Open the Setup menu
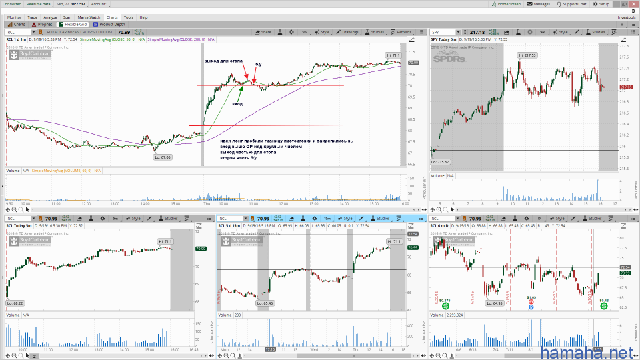This screenshot has width=640, height=360. (x=601, y=4)
